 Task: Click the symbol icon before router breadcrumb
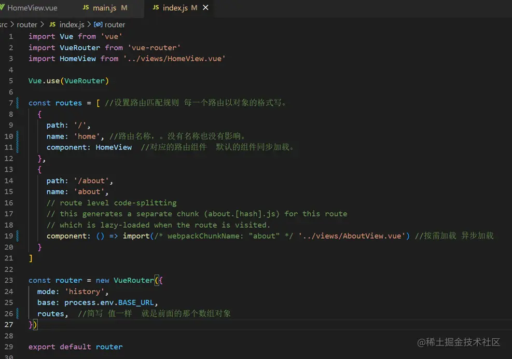(x=98, y=24)
